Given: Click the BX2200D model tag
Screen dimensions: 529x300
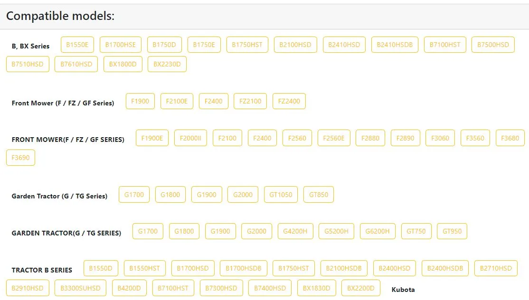Looking at the screenshot, I should coord(361,288).
